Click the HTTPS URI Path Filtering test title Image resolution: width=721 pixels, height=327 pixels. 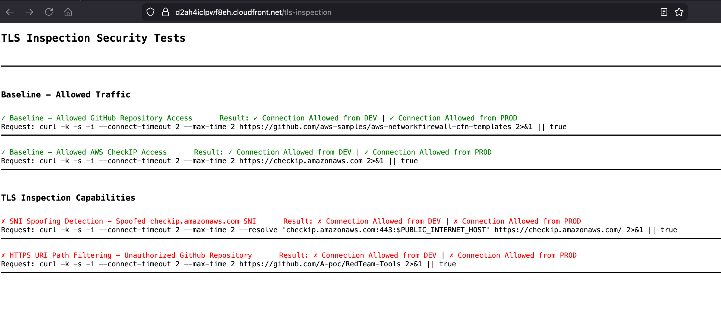(x=127, y=255)
